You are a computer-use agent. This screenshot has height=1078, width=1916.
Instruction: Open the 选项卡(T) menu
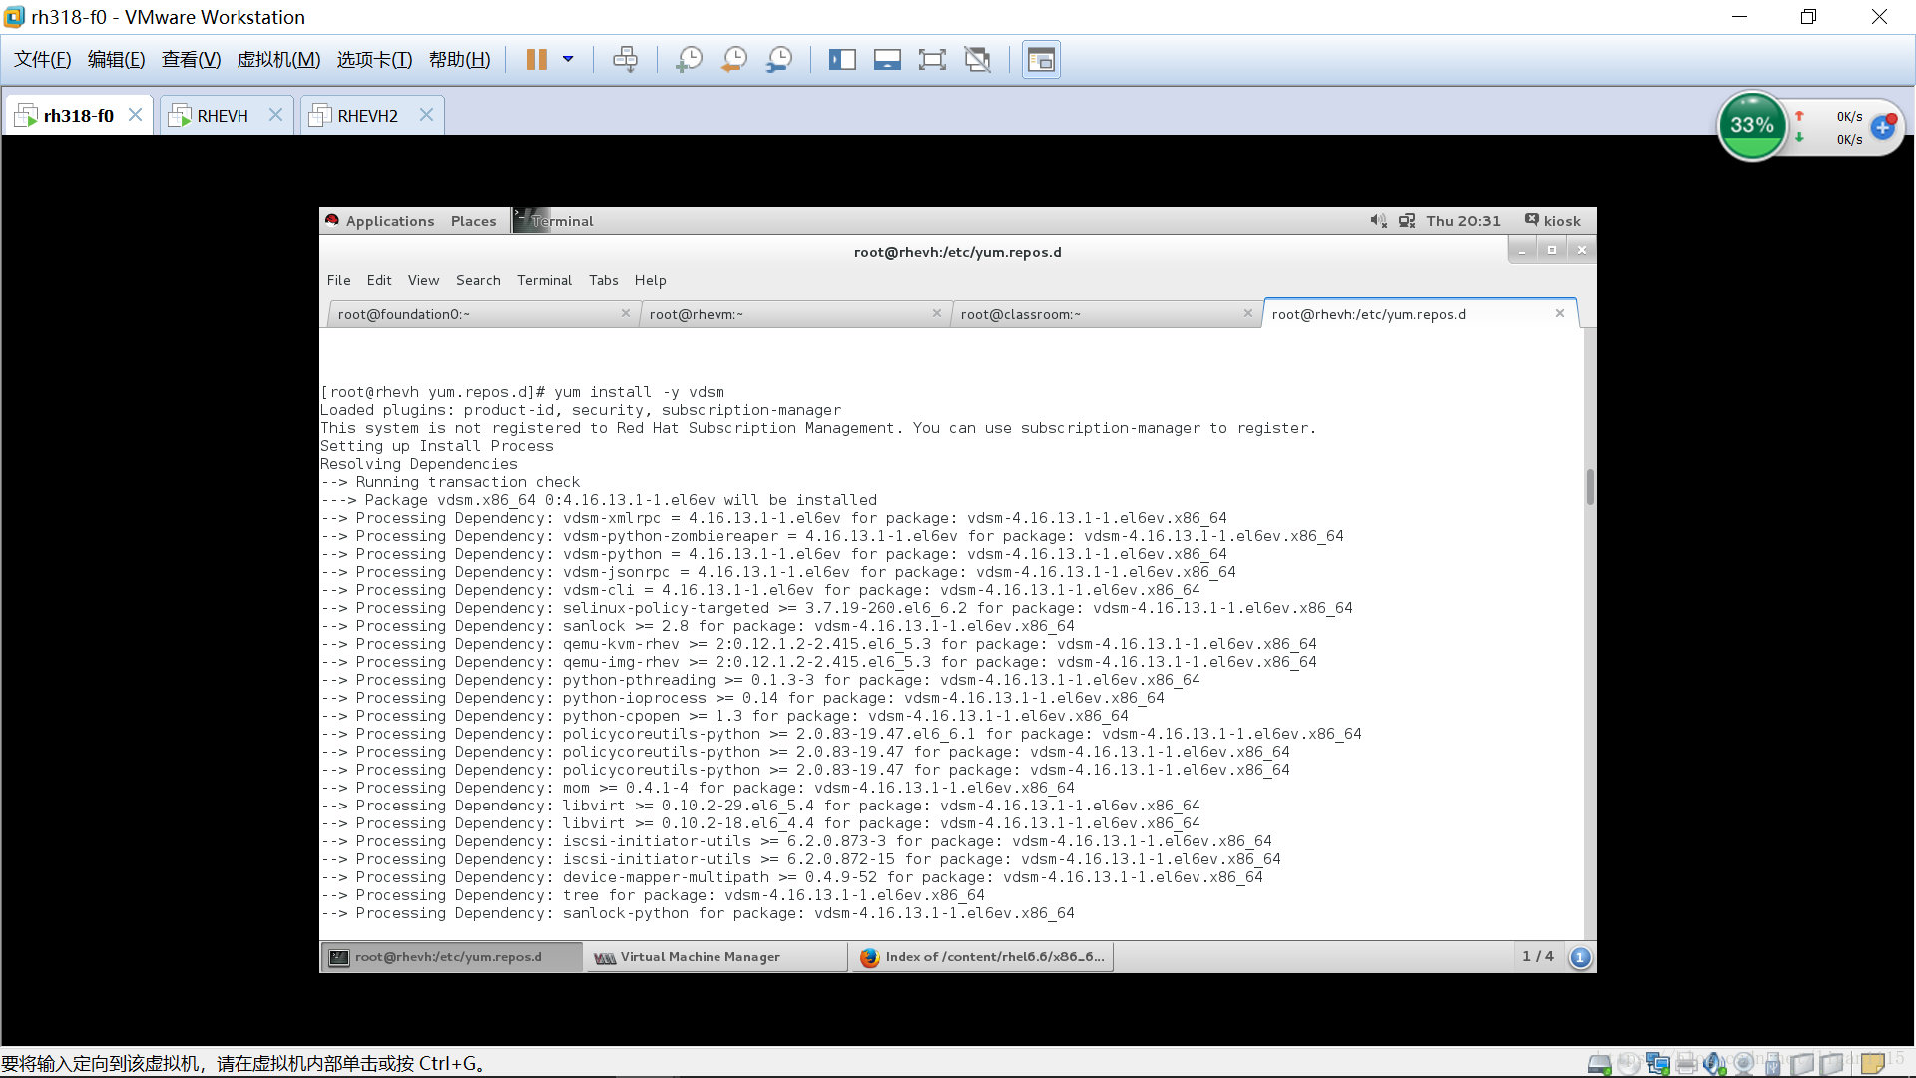(x=374, y=60)
